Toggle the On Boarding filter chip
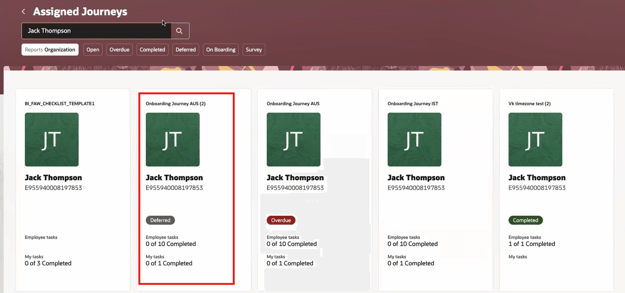Image resolution: width=625 pixels, height=293 pixels. pyautogui.click(x=221, y=50)
